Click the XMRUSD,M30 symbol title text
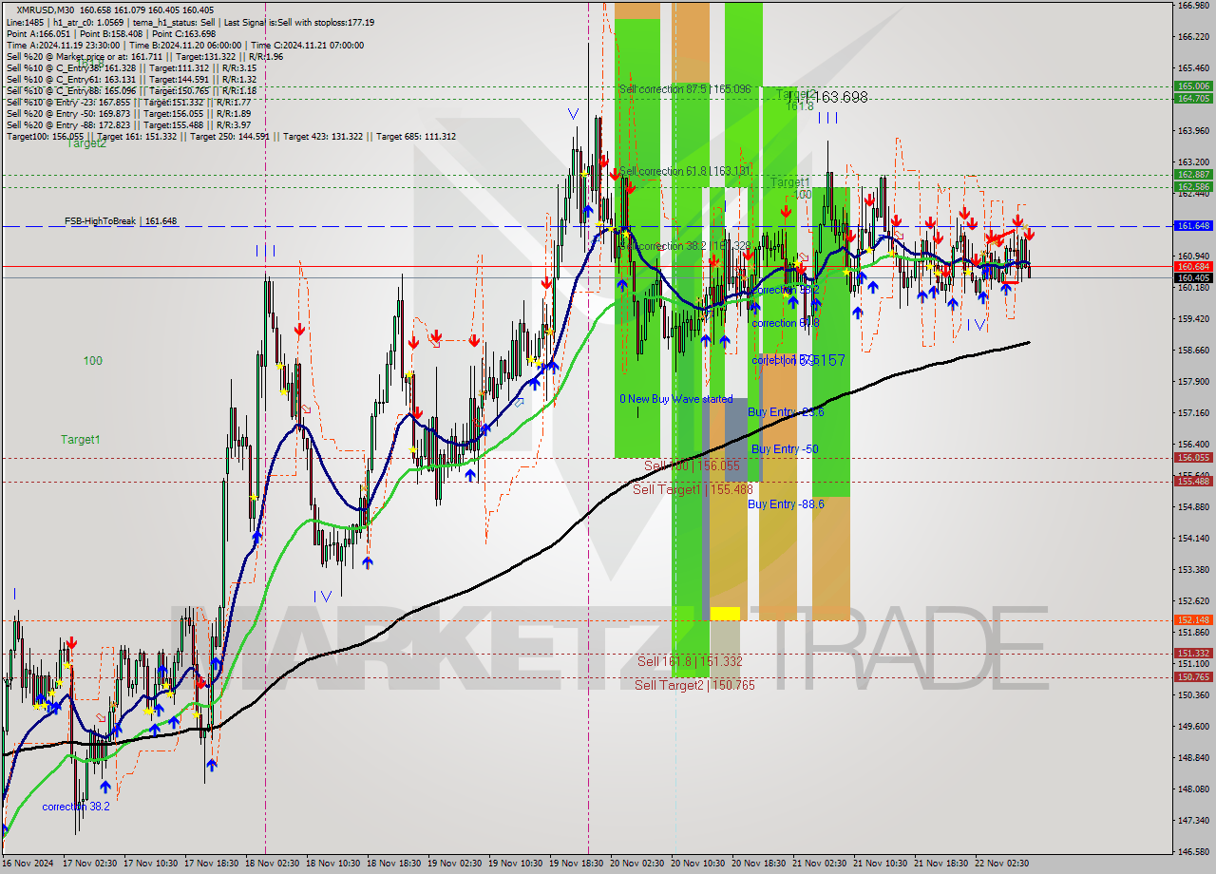The width and height of the screenshot is (1216, 874). pos(44,9)
